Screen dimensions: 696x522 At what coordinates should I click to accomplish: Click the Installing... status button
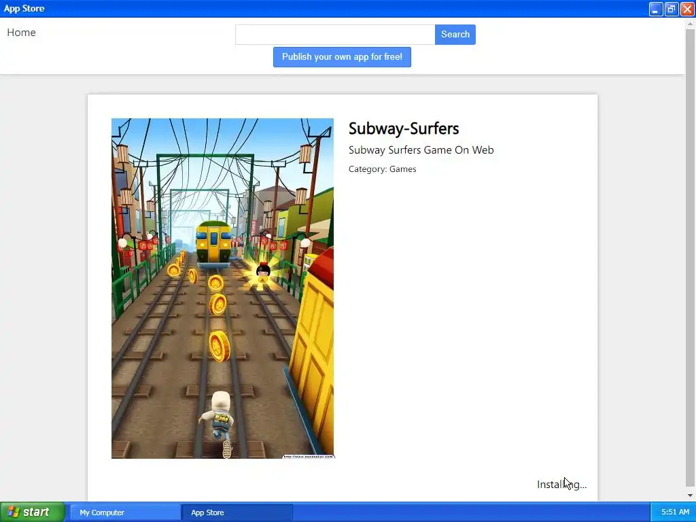point(561,484)
